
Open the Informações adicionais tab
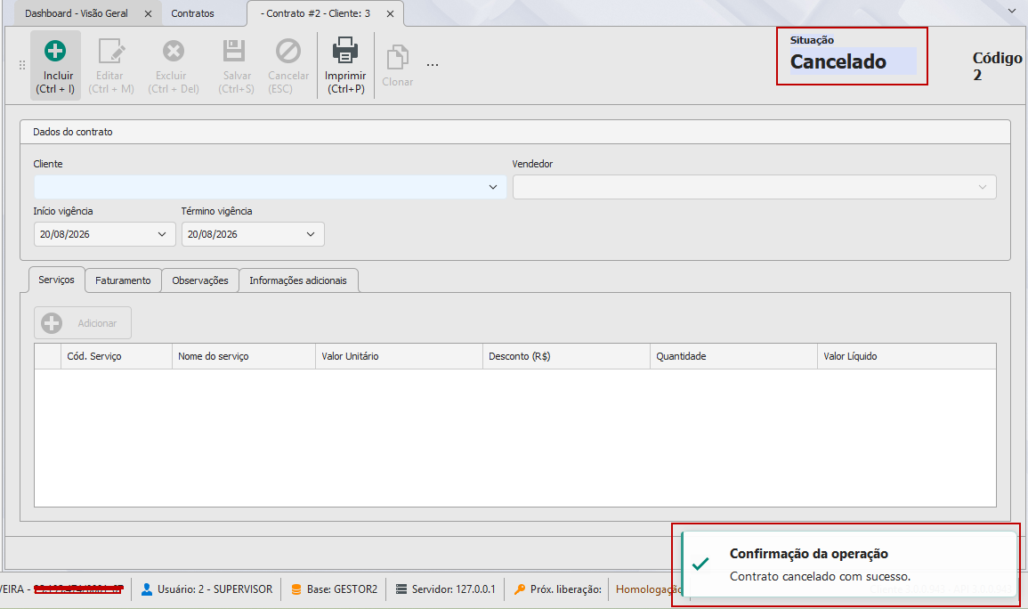click(x=298, y=280)
